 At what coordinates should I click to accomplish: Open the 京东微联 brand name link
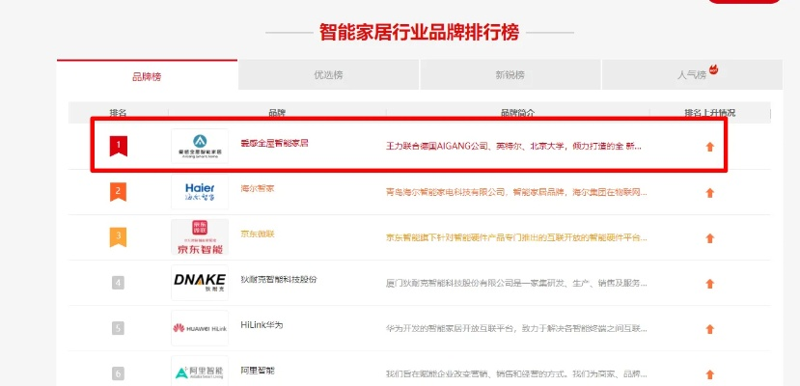[x=258, y=234]
